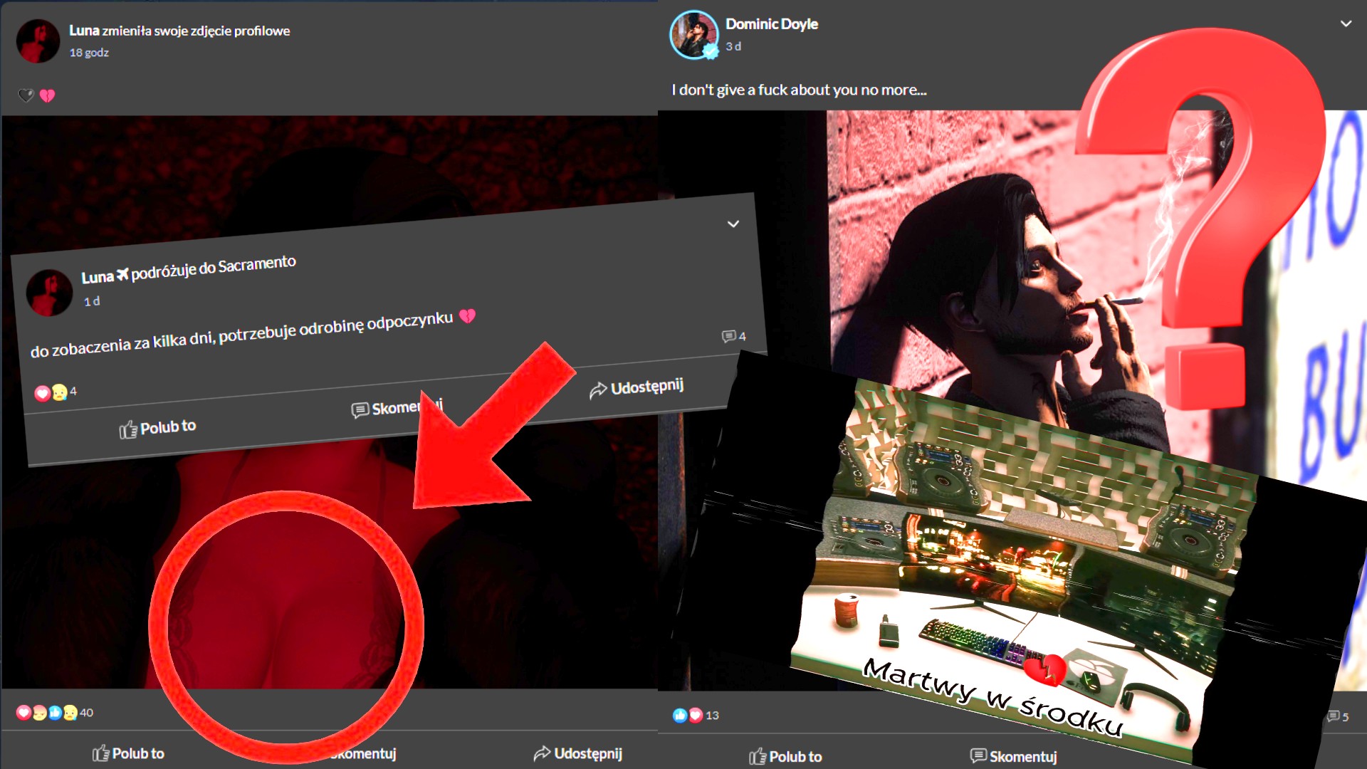
Task: Click Skomentuj on Dominic Doyle's post
Action: click(1014, 756)
